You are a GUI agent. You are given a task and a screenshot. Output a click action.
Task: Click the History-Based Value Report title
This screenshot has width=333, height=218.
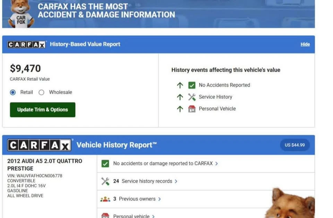(85, 44)
